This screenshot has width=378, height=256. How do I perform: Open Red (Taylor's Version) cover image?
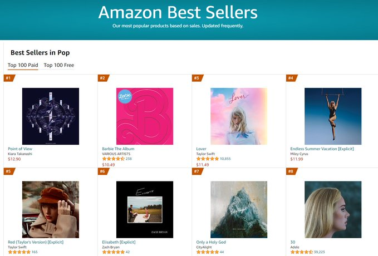pos(51,209)
